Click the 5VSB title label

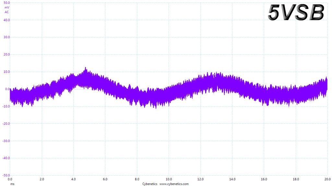tap(296, 12)
